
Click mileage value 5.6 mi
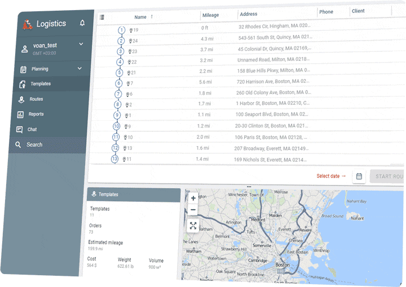[205, 82]
